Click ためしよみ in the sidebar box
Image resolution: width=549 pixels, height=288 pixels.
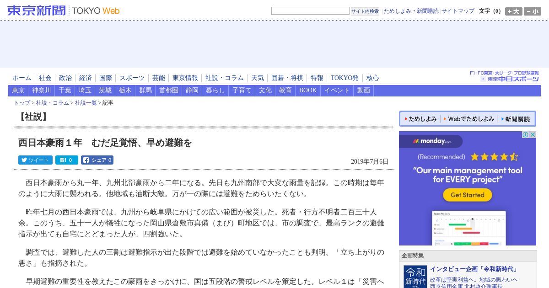pos(420,119)
